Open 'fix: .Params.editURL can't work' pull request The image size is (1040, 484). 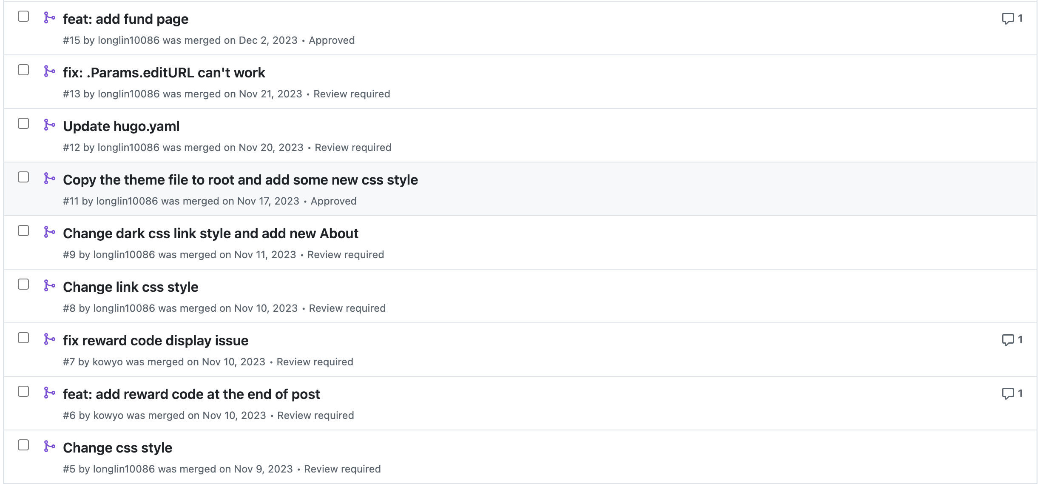coord(164,73)
